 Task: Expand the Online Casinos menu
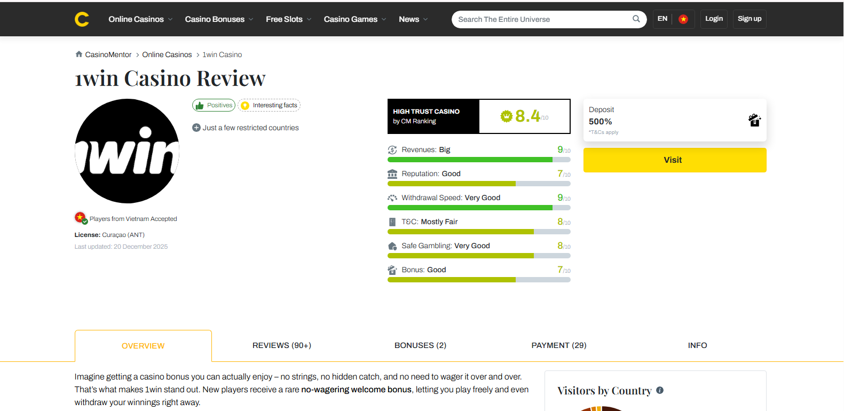(140, 19)
